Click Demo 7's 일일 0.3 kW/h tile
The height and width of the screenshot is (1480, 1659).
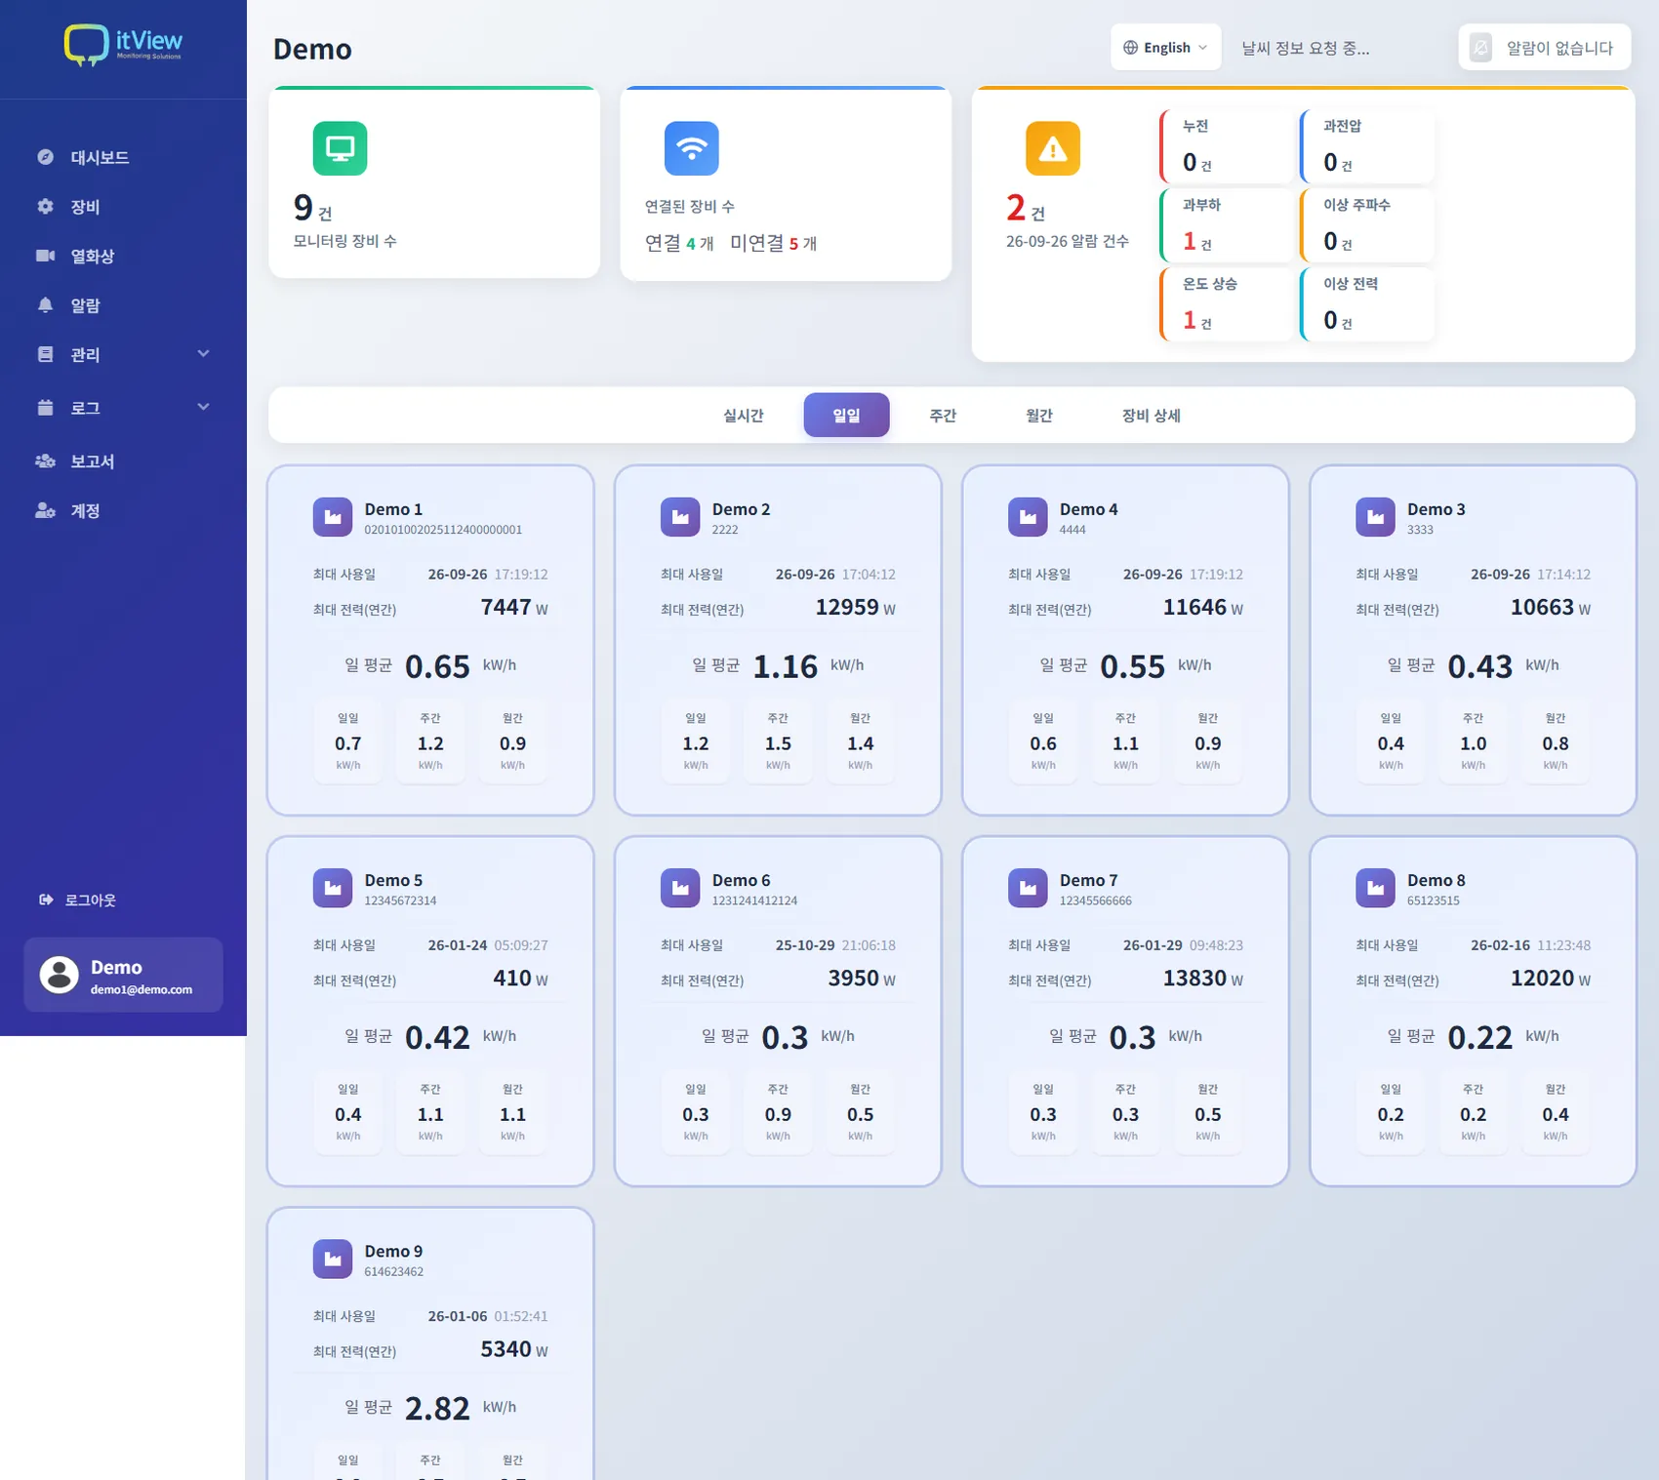click(x=1043, y=1114)
